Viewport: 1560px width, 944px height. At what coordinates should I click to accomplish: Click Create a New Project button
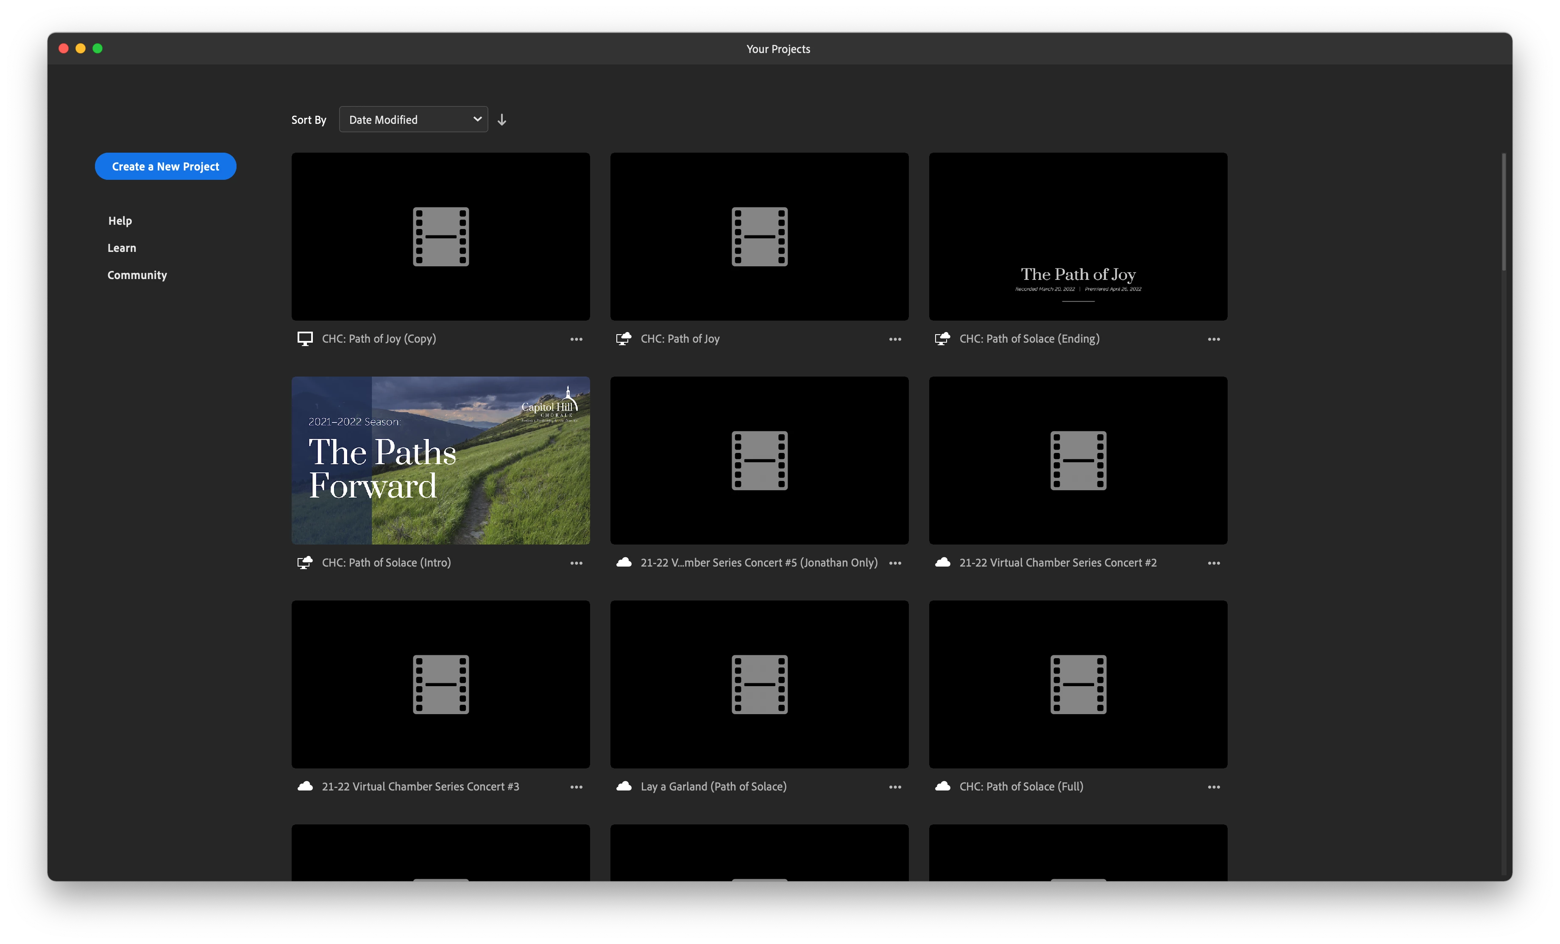point(165,167)
